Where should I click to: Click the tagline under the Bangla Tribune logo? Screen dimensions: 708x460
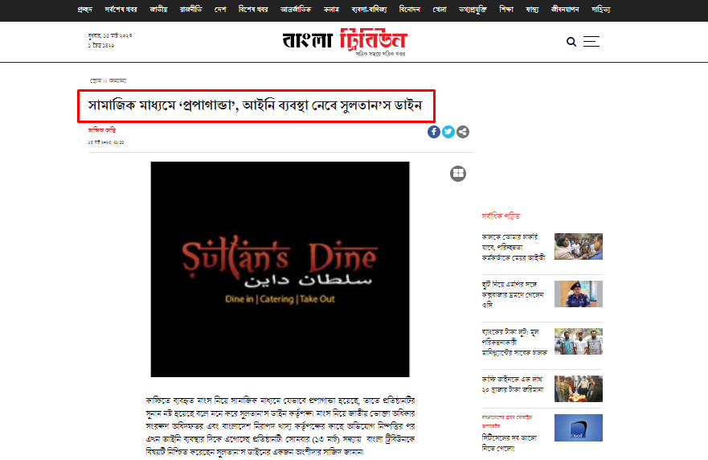click(x=381, y=54)
